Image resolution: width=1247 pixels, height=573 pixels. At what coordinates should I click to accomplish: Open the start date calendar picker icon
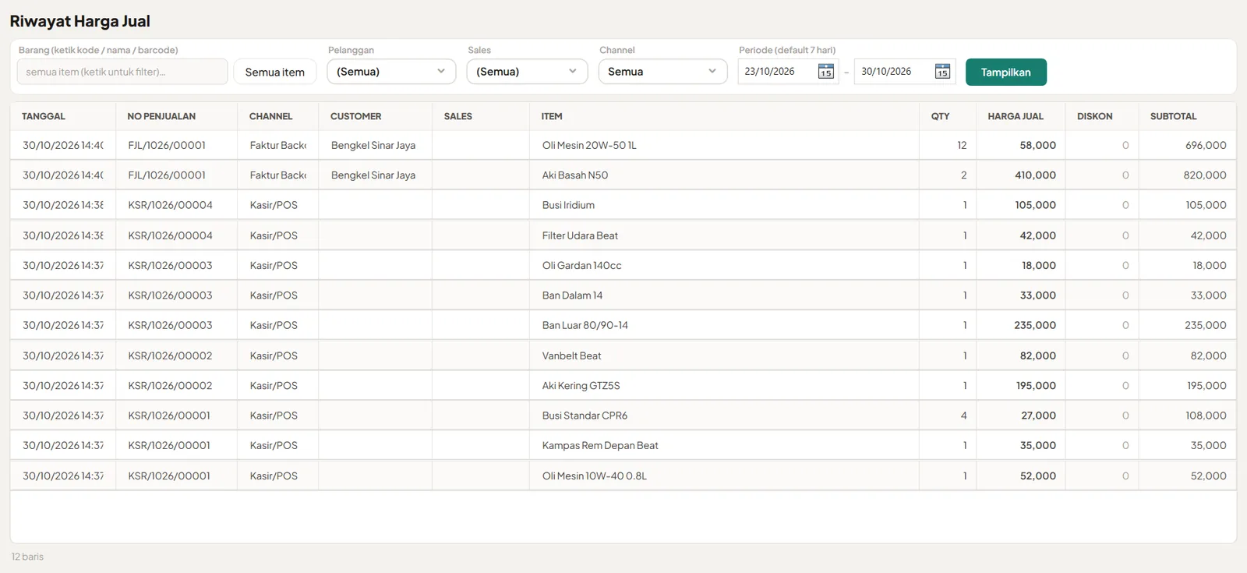pos(826,72)
